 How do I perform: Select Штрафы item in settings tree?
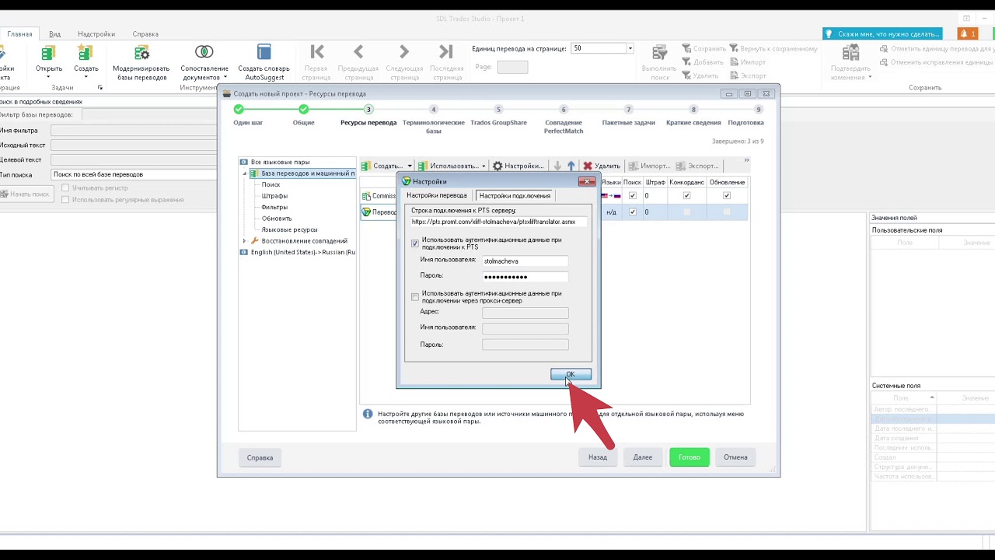(x=274, y=196)
